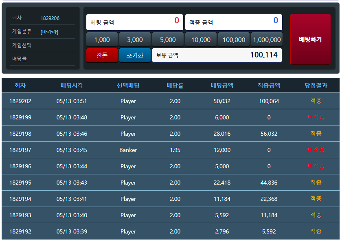Click the 회차 column header

20,85
